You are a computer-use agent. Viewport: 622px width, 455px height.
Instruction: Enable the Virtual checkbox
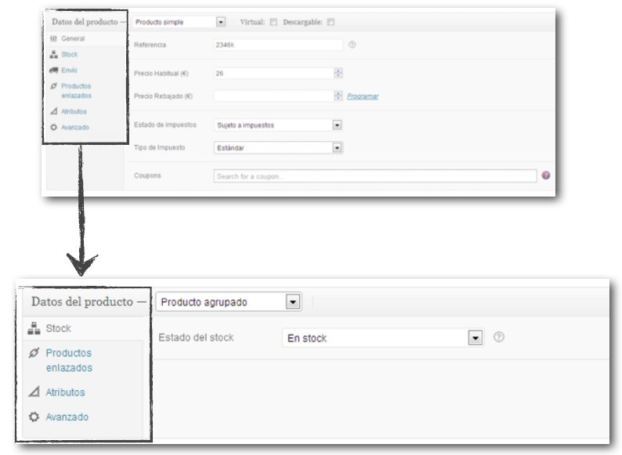pyautogui.click(x=273, y=22)
